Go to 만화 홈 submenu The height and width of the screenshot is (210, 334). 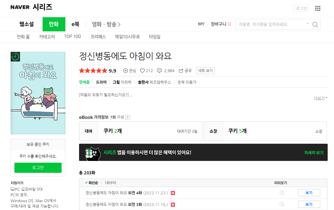pyautogui.click(x=23, y=37)
